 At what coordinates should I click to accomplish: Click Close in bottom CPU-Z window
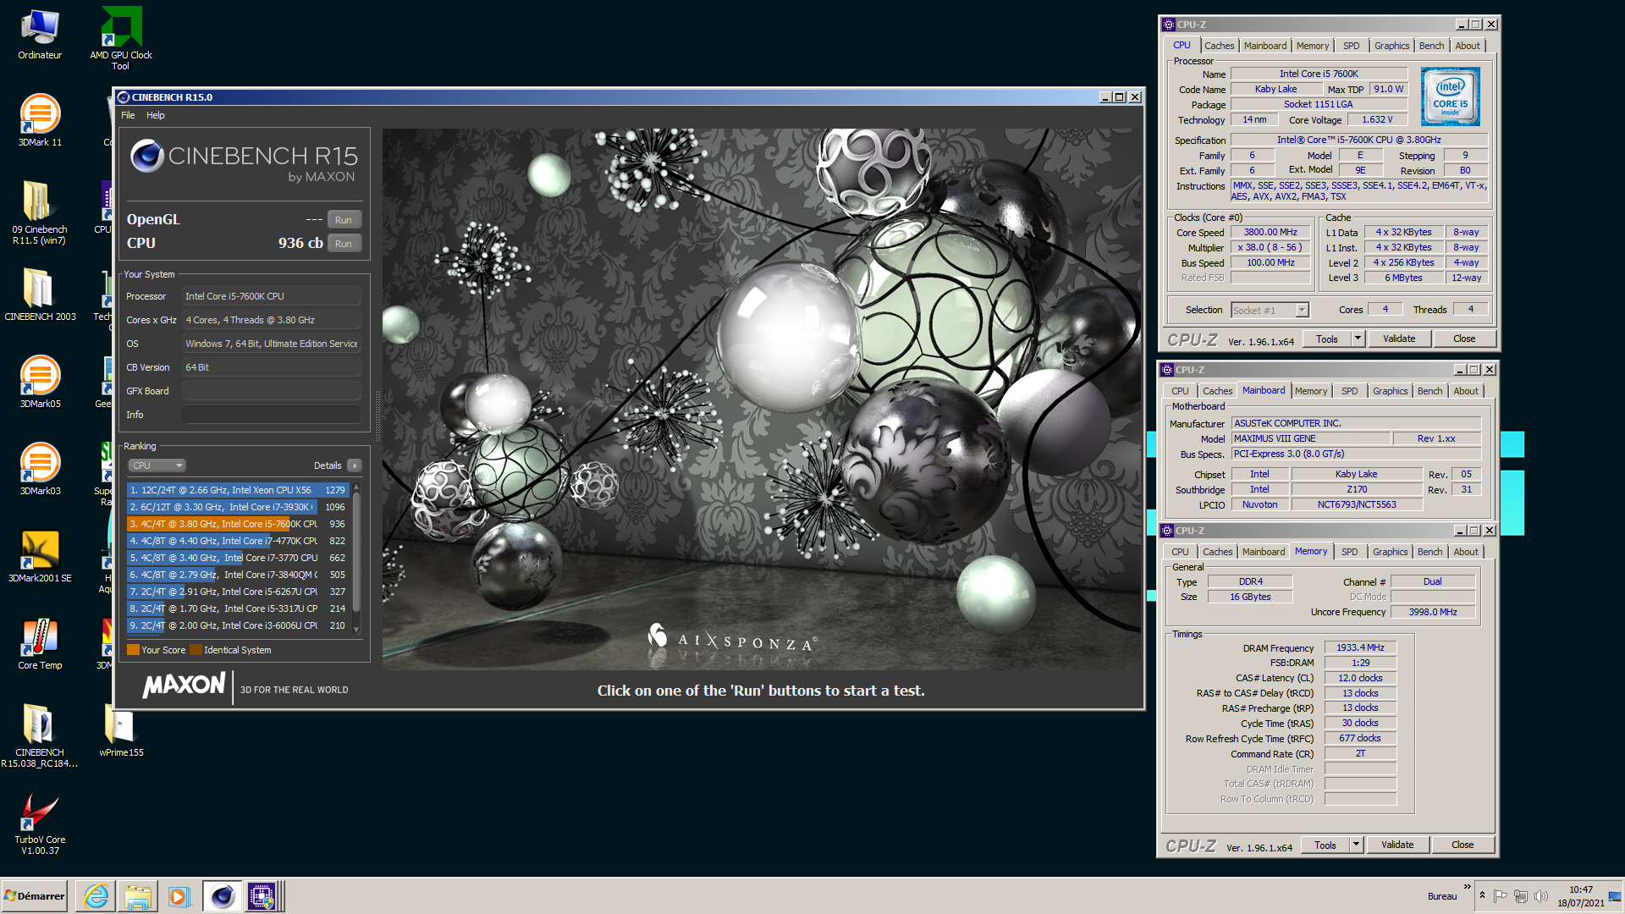[x=1462, y=845]
